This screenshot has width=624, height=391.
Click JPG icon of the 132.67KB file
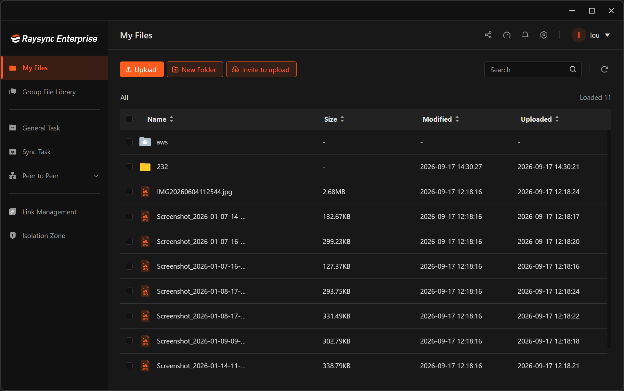(x=145, y=216)
